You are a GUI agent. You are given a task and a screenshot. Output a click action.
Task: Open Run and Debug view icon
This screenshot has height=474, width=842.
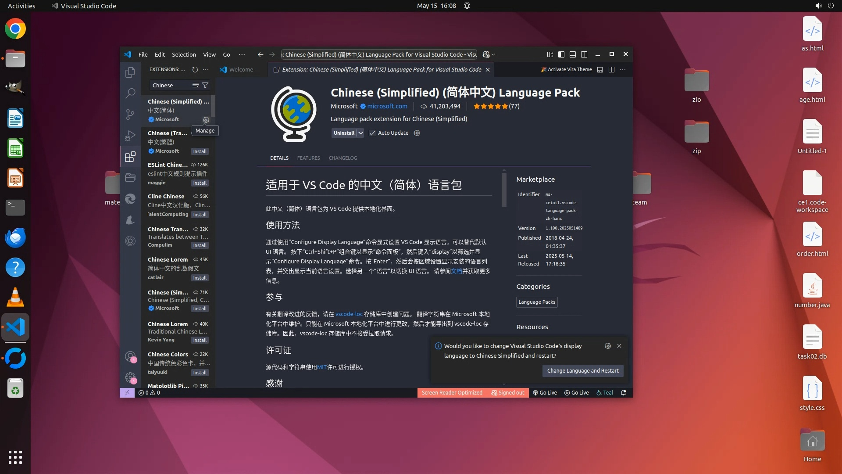pyautogui.click(x=130, y=136)
